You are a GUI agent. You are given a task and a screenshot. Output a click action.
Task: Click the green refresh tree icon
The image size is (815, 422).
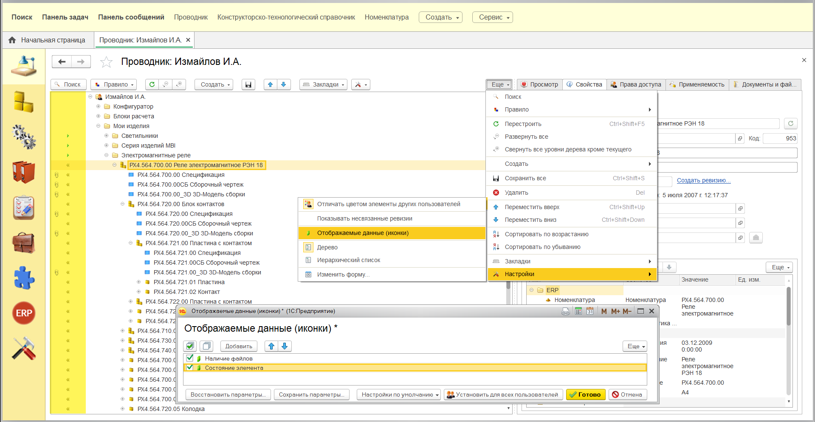[x=152, y=84]
